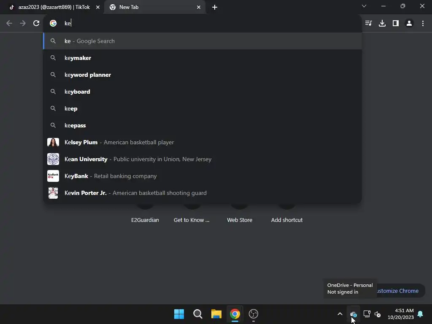Select the 'keepass' suggestion
Image resolution: width=432 pixels, height=324 pixels.
coord(202,125)
